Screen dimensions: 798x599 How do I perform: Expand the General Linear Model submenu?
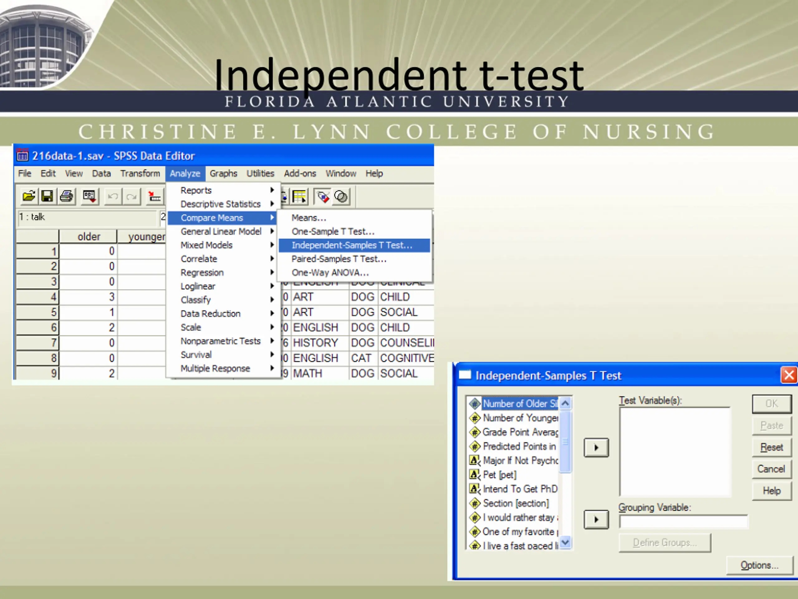click(224, 231)
